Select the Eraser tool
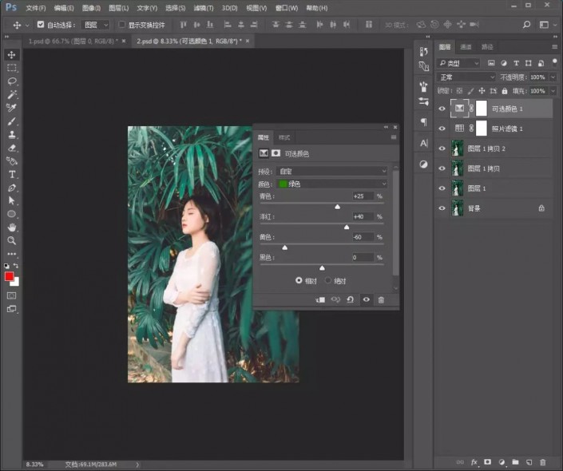 (x=11, y=148)
